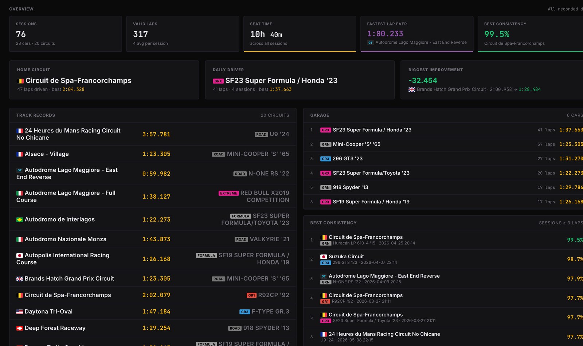This screenshot has width=583, height=346.
Task: Click the France flag beside 24 Heures in Best Consistency
Action: (324, 334)
